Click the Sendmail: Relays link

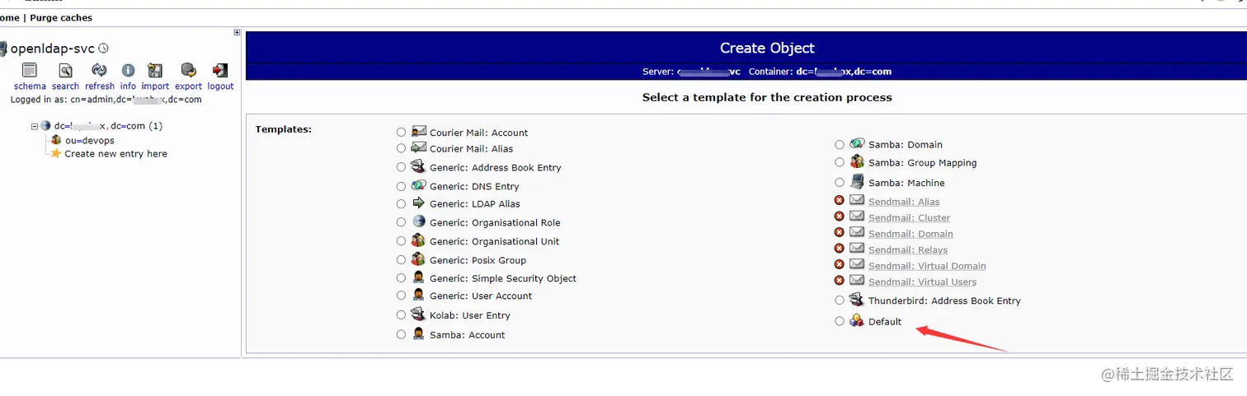[908, 249]
